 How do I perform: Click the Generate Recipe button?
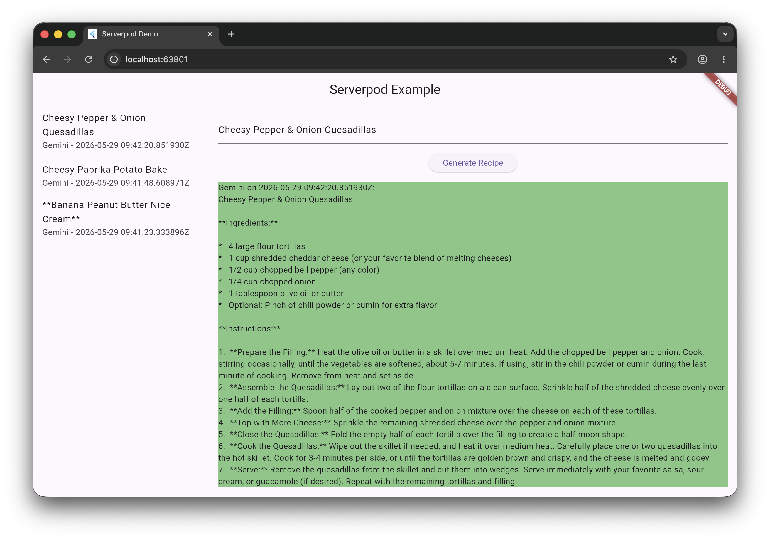click(x=472, y=163)
